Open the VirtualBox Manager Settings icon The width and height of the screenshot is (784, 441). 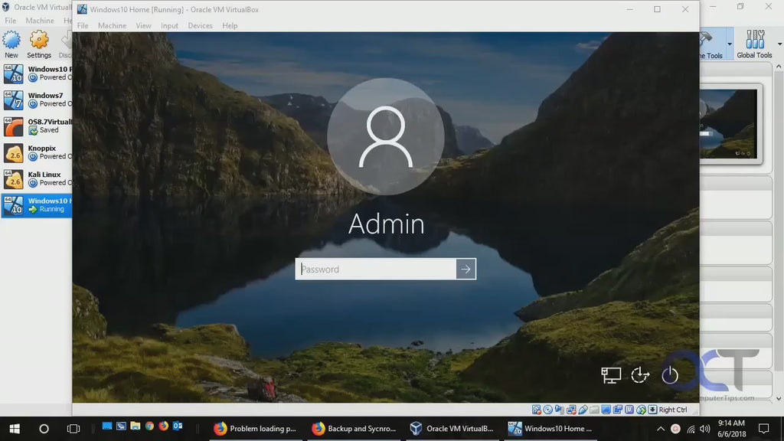[x=39, y=44]
